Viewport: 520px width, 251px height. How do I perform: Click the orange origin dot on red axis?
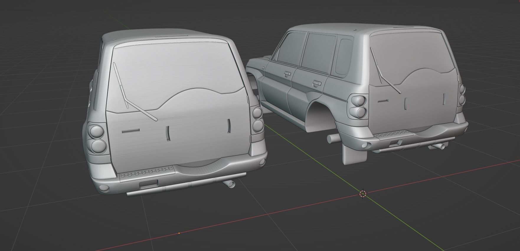179,233
